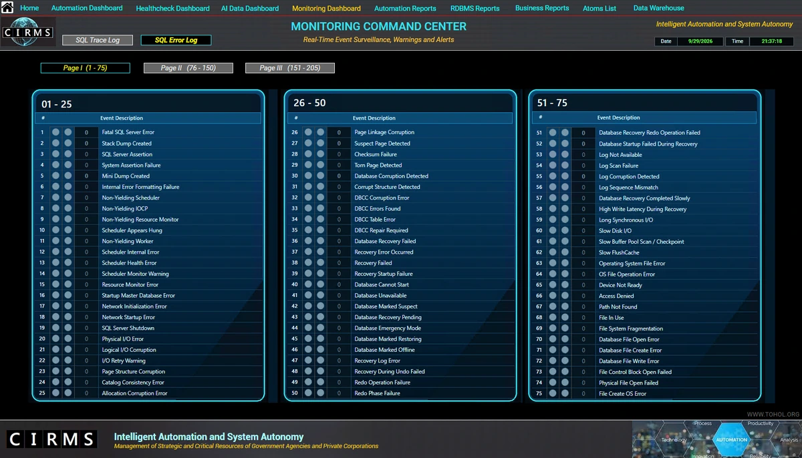
Task: Click the count box for Database Startup Failed During Recovery
Action: (x=583, y=144)
